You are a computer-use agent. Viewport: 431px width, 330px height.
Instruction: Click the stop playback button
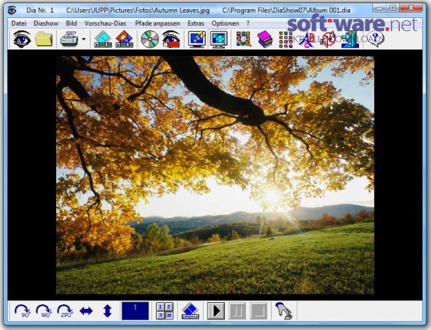coord(258,311)
